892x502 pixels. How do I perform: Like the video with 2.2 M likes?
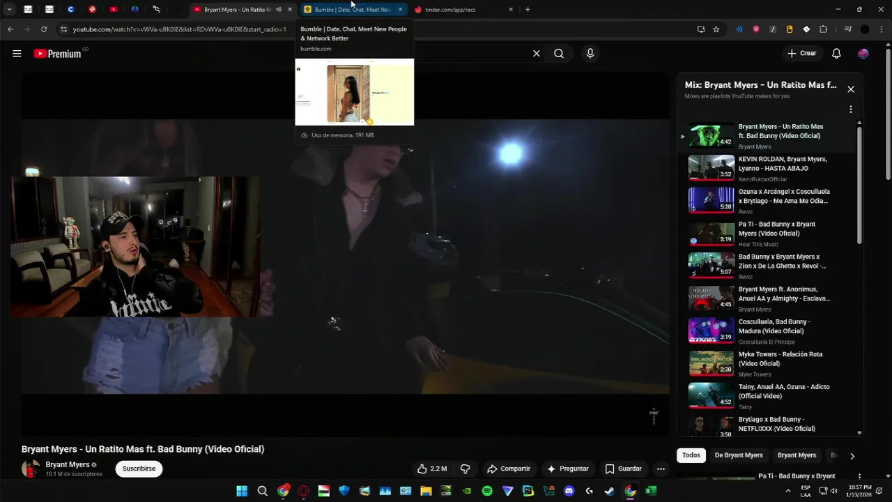tap(431, 469)
